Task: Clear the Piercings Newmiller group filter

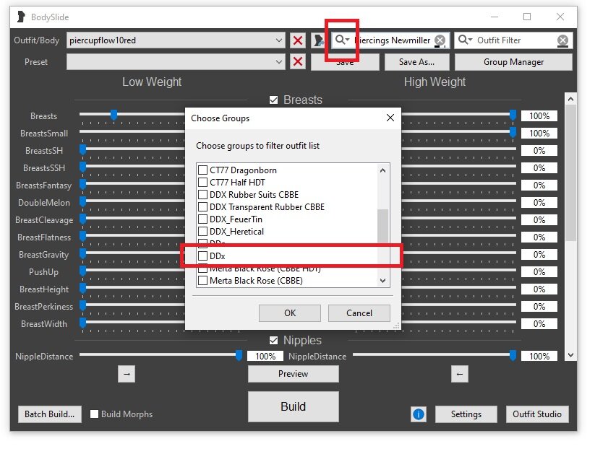Action: click(440, 40)
